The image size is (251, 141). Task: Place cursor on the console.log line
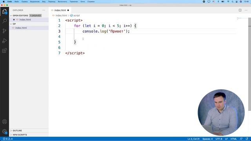(x=106, y=31)
